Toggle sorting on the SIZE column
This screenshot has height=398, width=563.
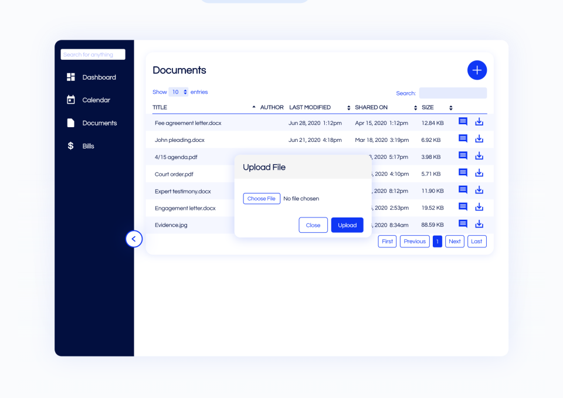point(450,108)
